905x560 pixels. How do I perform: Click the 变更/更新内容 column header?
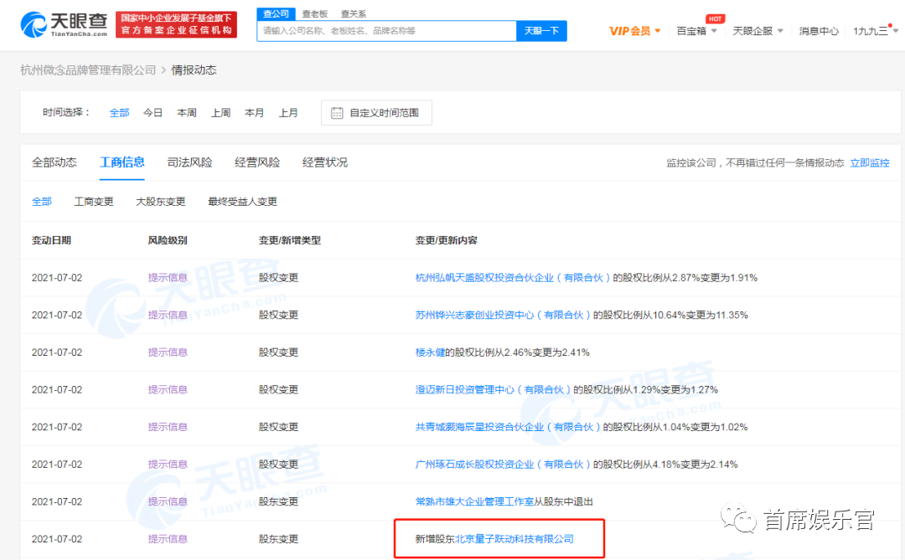(x=446, y=240)
